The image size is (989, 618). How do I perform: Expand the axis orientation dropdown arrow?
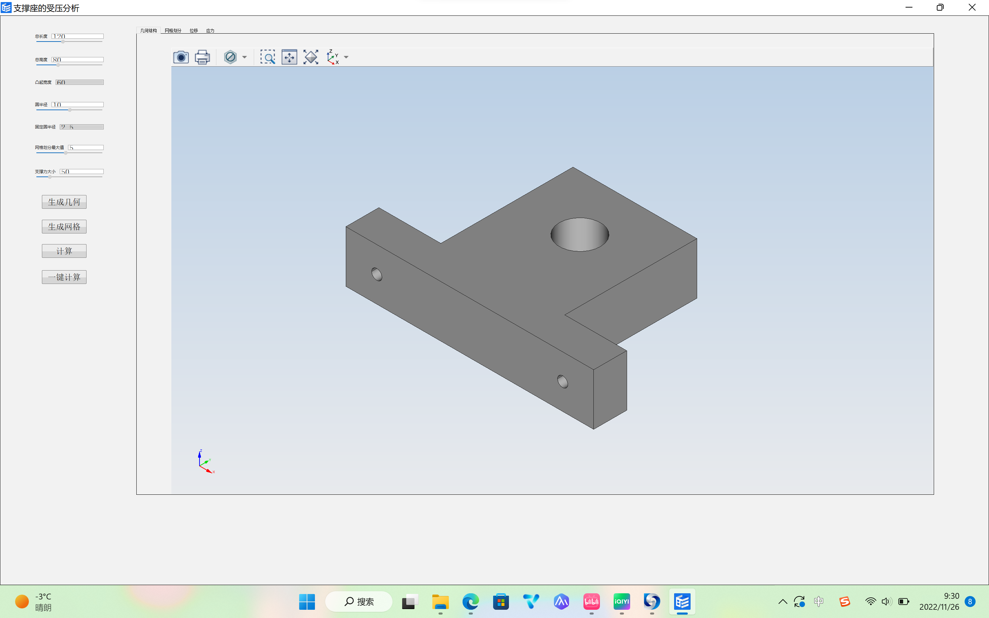coord(346,57)
